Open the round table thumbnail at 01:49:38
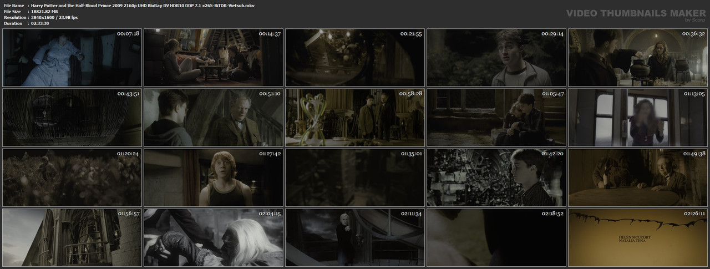Image resolution: width=710 pixels, height=269 pixels. [638, 177]
